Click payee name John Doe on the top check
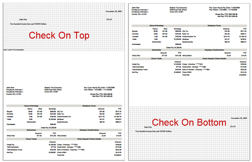The width and height of the screenshot is (252, 162). [23, 19]
